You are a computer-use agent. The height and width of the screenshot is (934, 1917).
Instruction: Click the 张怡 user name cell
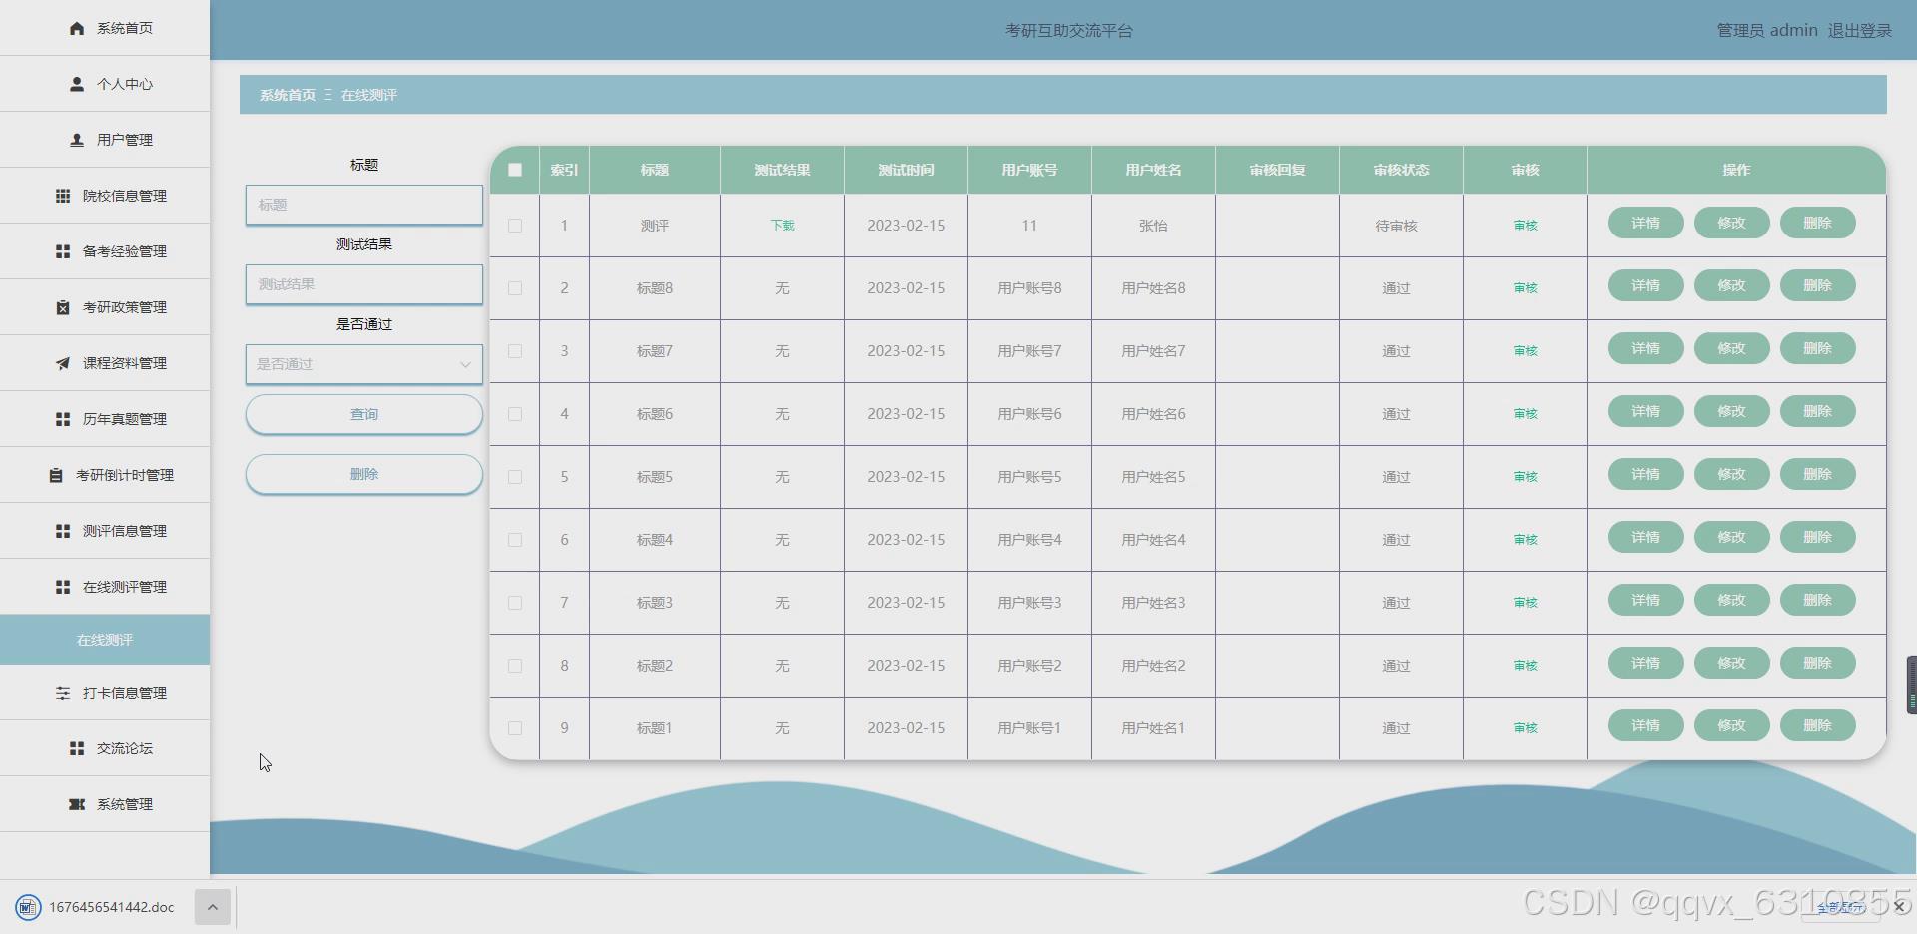click(1153, 226)
